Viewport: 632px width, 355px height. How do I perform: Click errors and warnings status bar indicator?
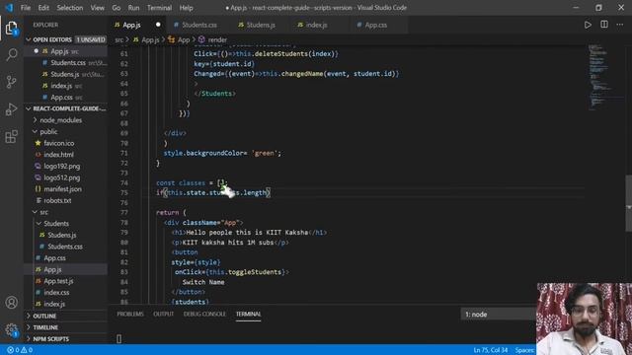click(x=20, y=350)
